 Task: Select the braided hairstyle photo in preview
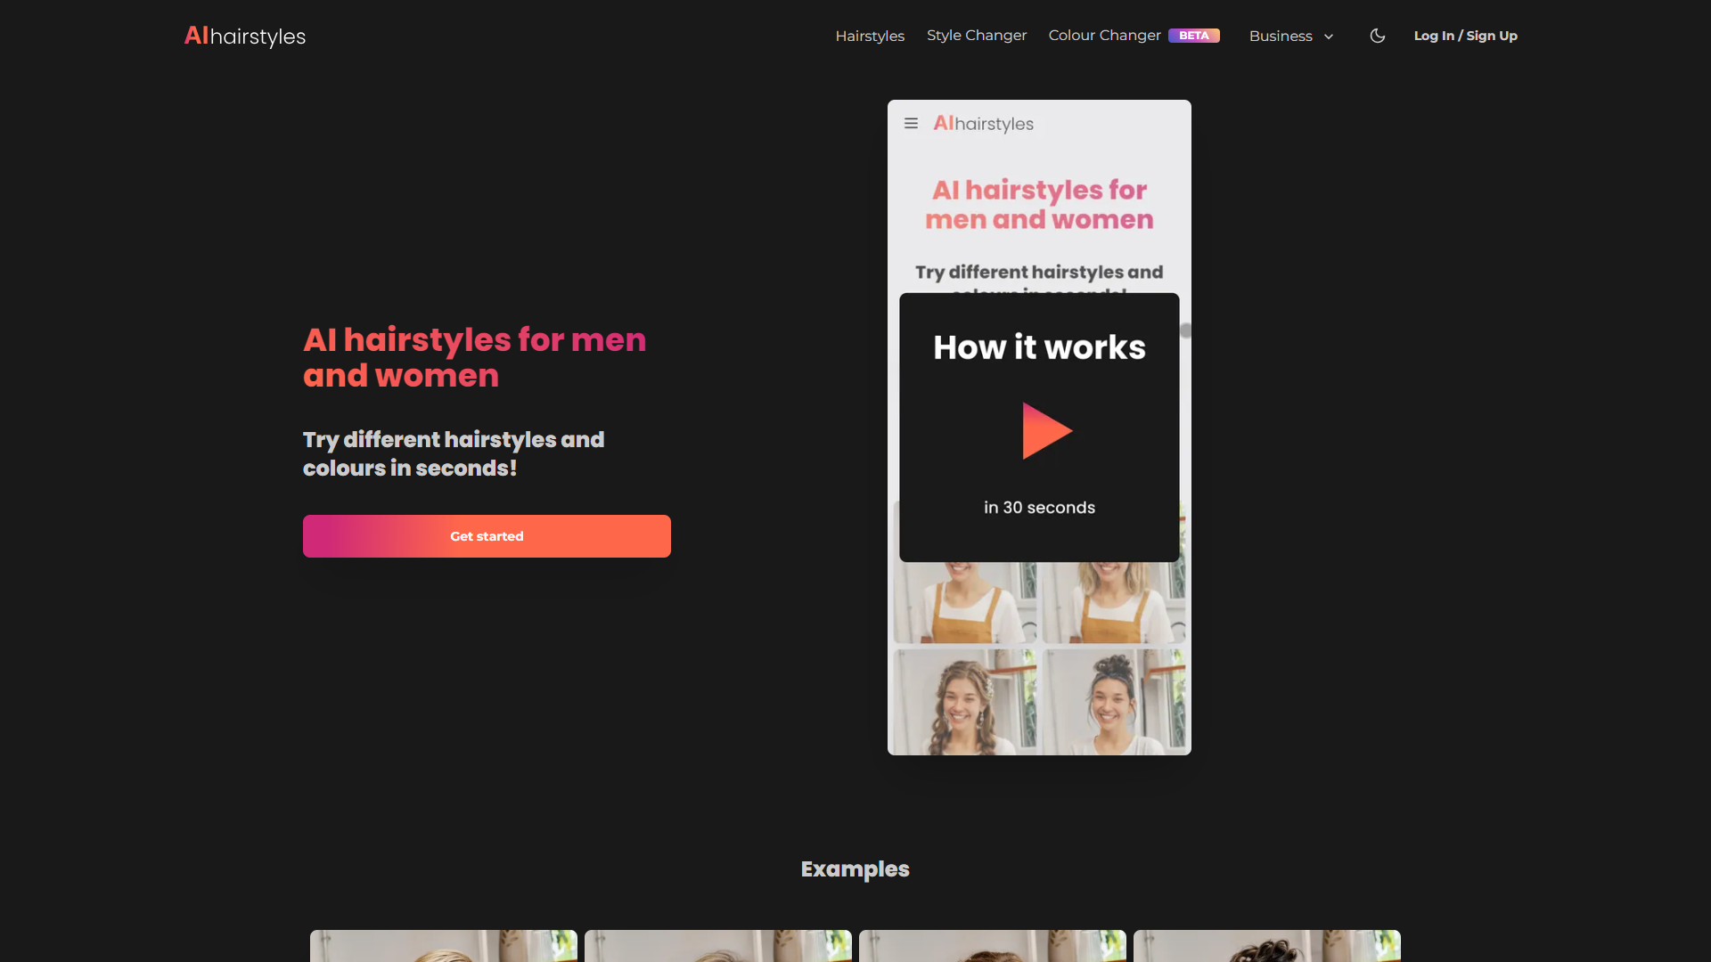coord(965,702)
